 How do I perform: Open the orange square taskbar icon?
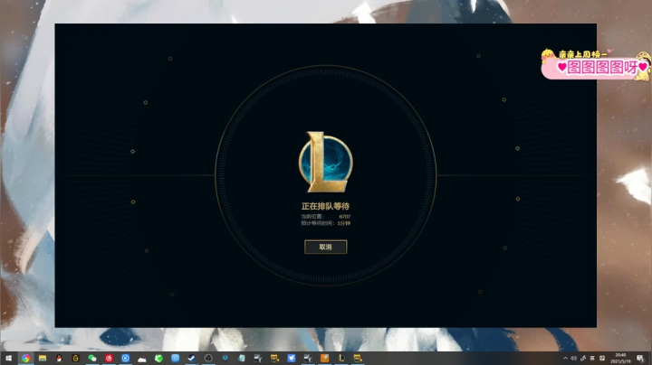325,358
